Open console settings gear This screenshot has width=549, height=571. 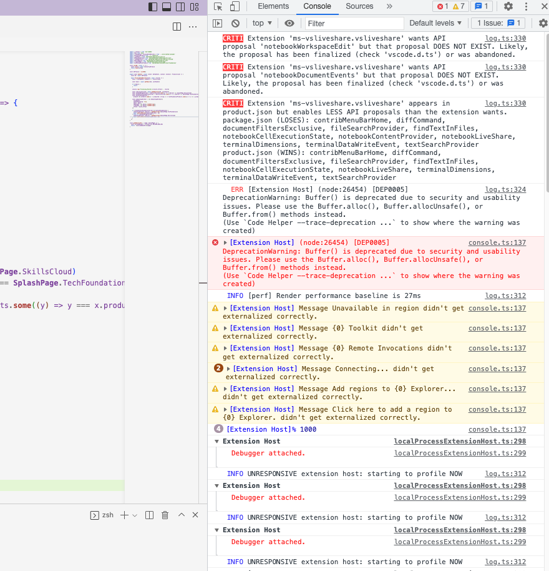point(543,23)
